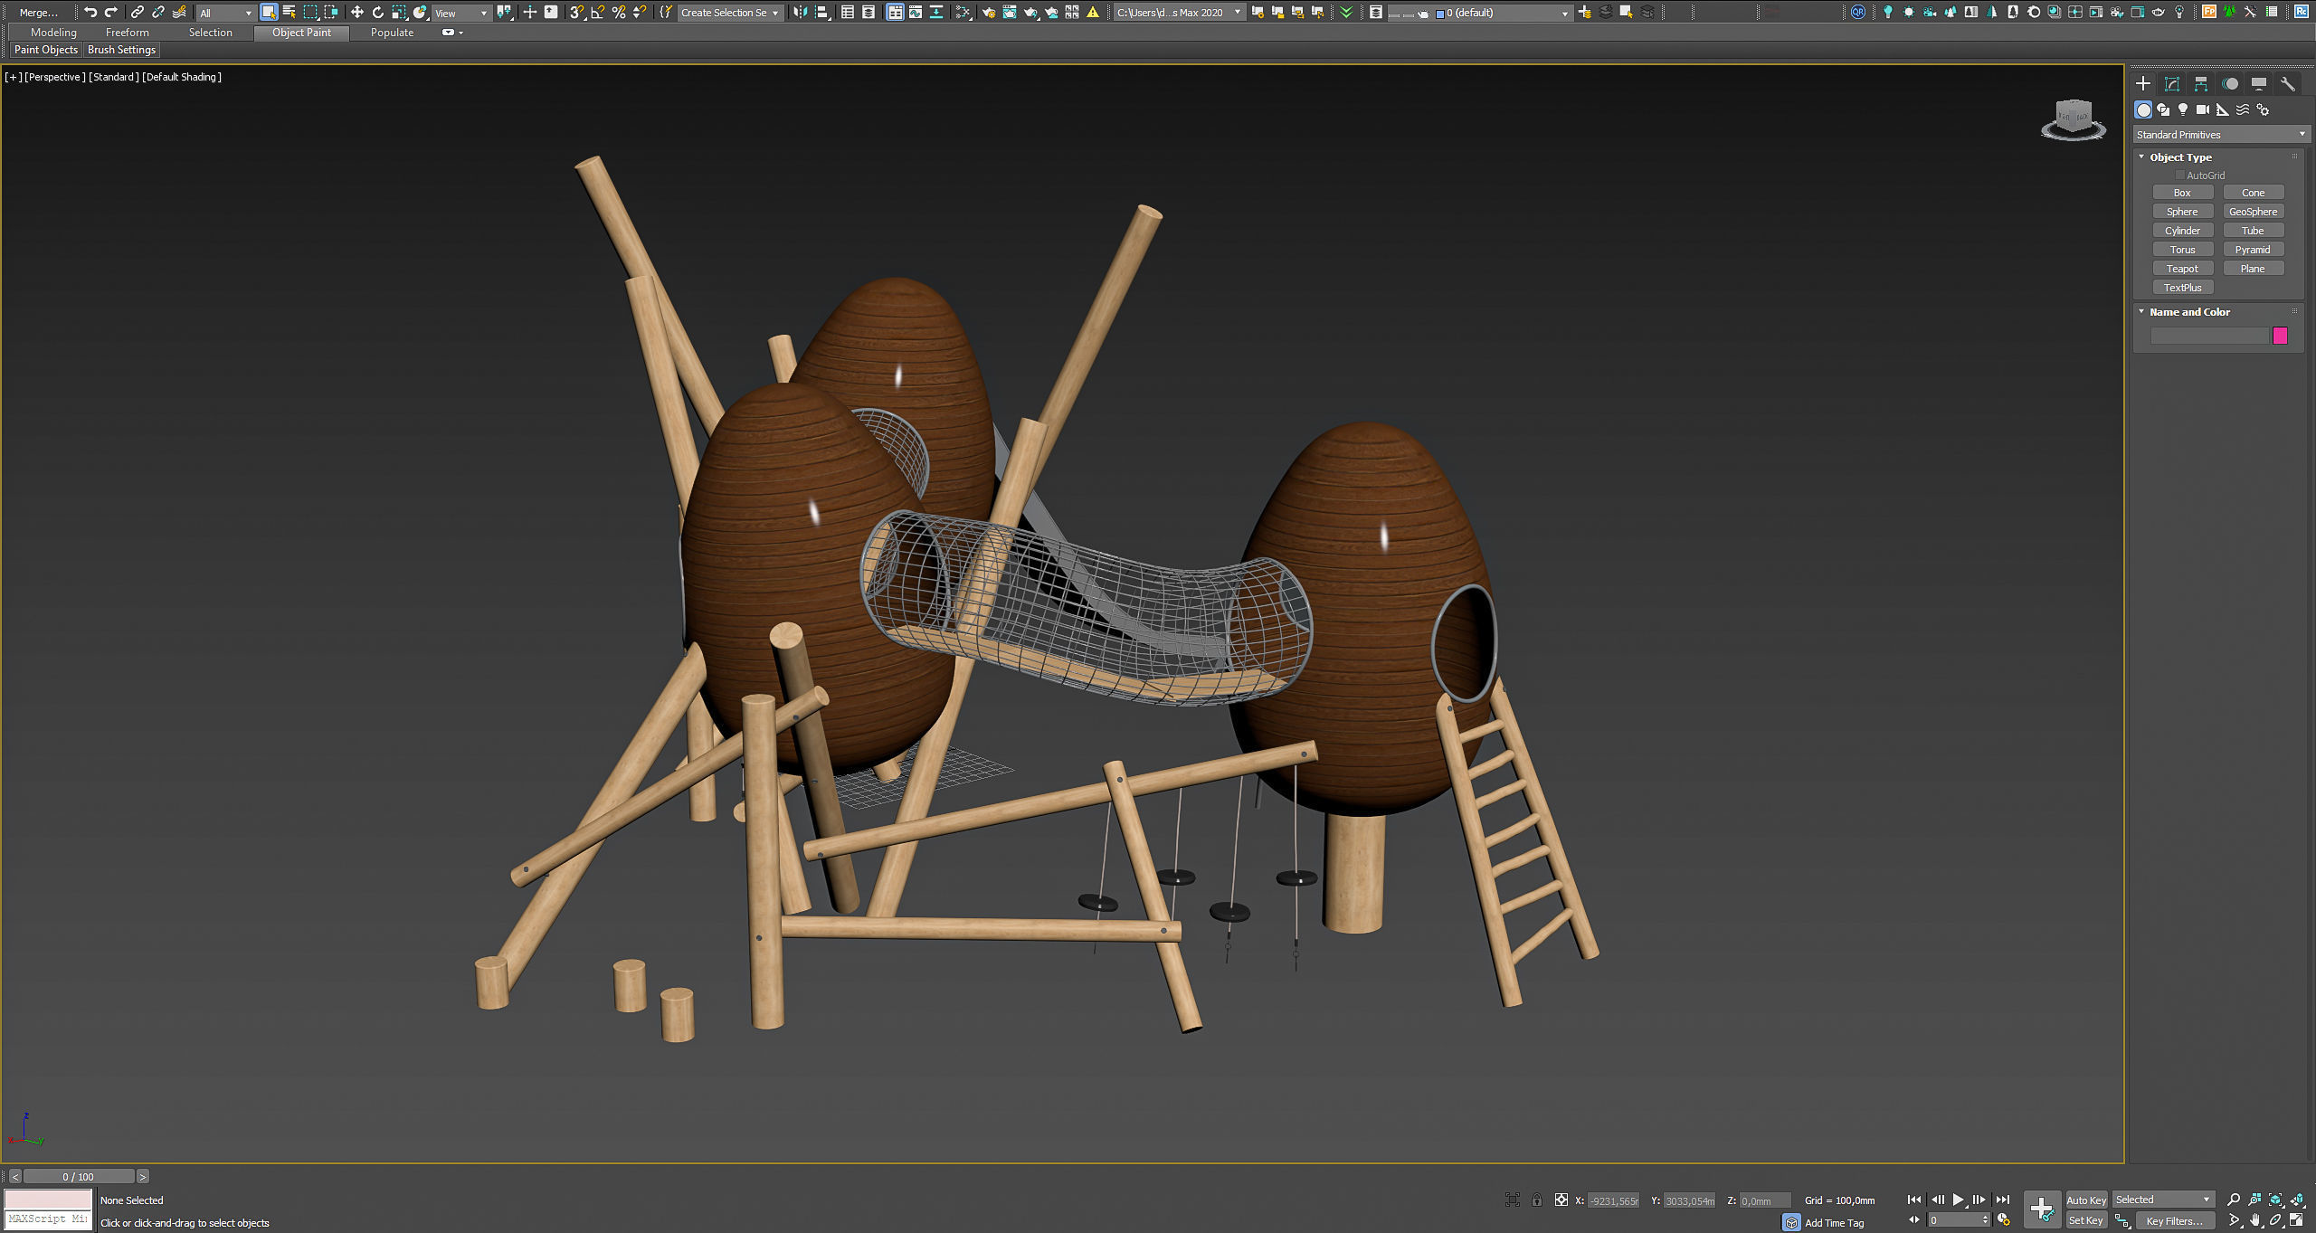This screenshot has height=1233, width=2316.
Task: Open the Align tool
Action: pos(822,12)
